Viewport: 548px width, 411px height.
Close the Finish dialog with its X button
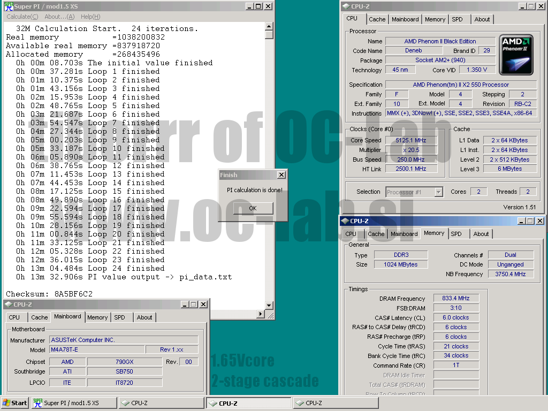click(x=281, y=175)
